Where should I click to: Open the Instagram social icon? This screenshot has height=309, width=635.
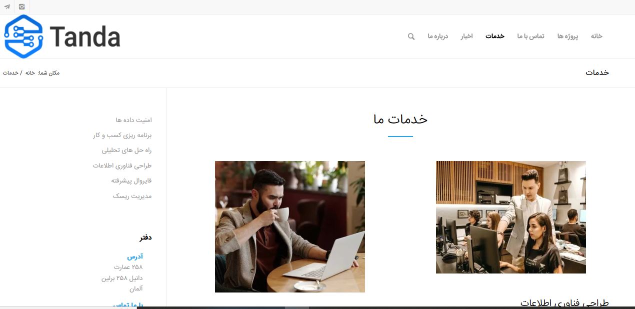click(x=21, y=7)
